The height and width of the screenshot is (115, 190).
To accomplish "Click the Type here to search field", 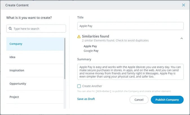I will [36, 28].
